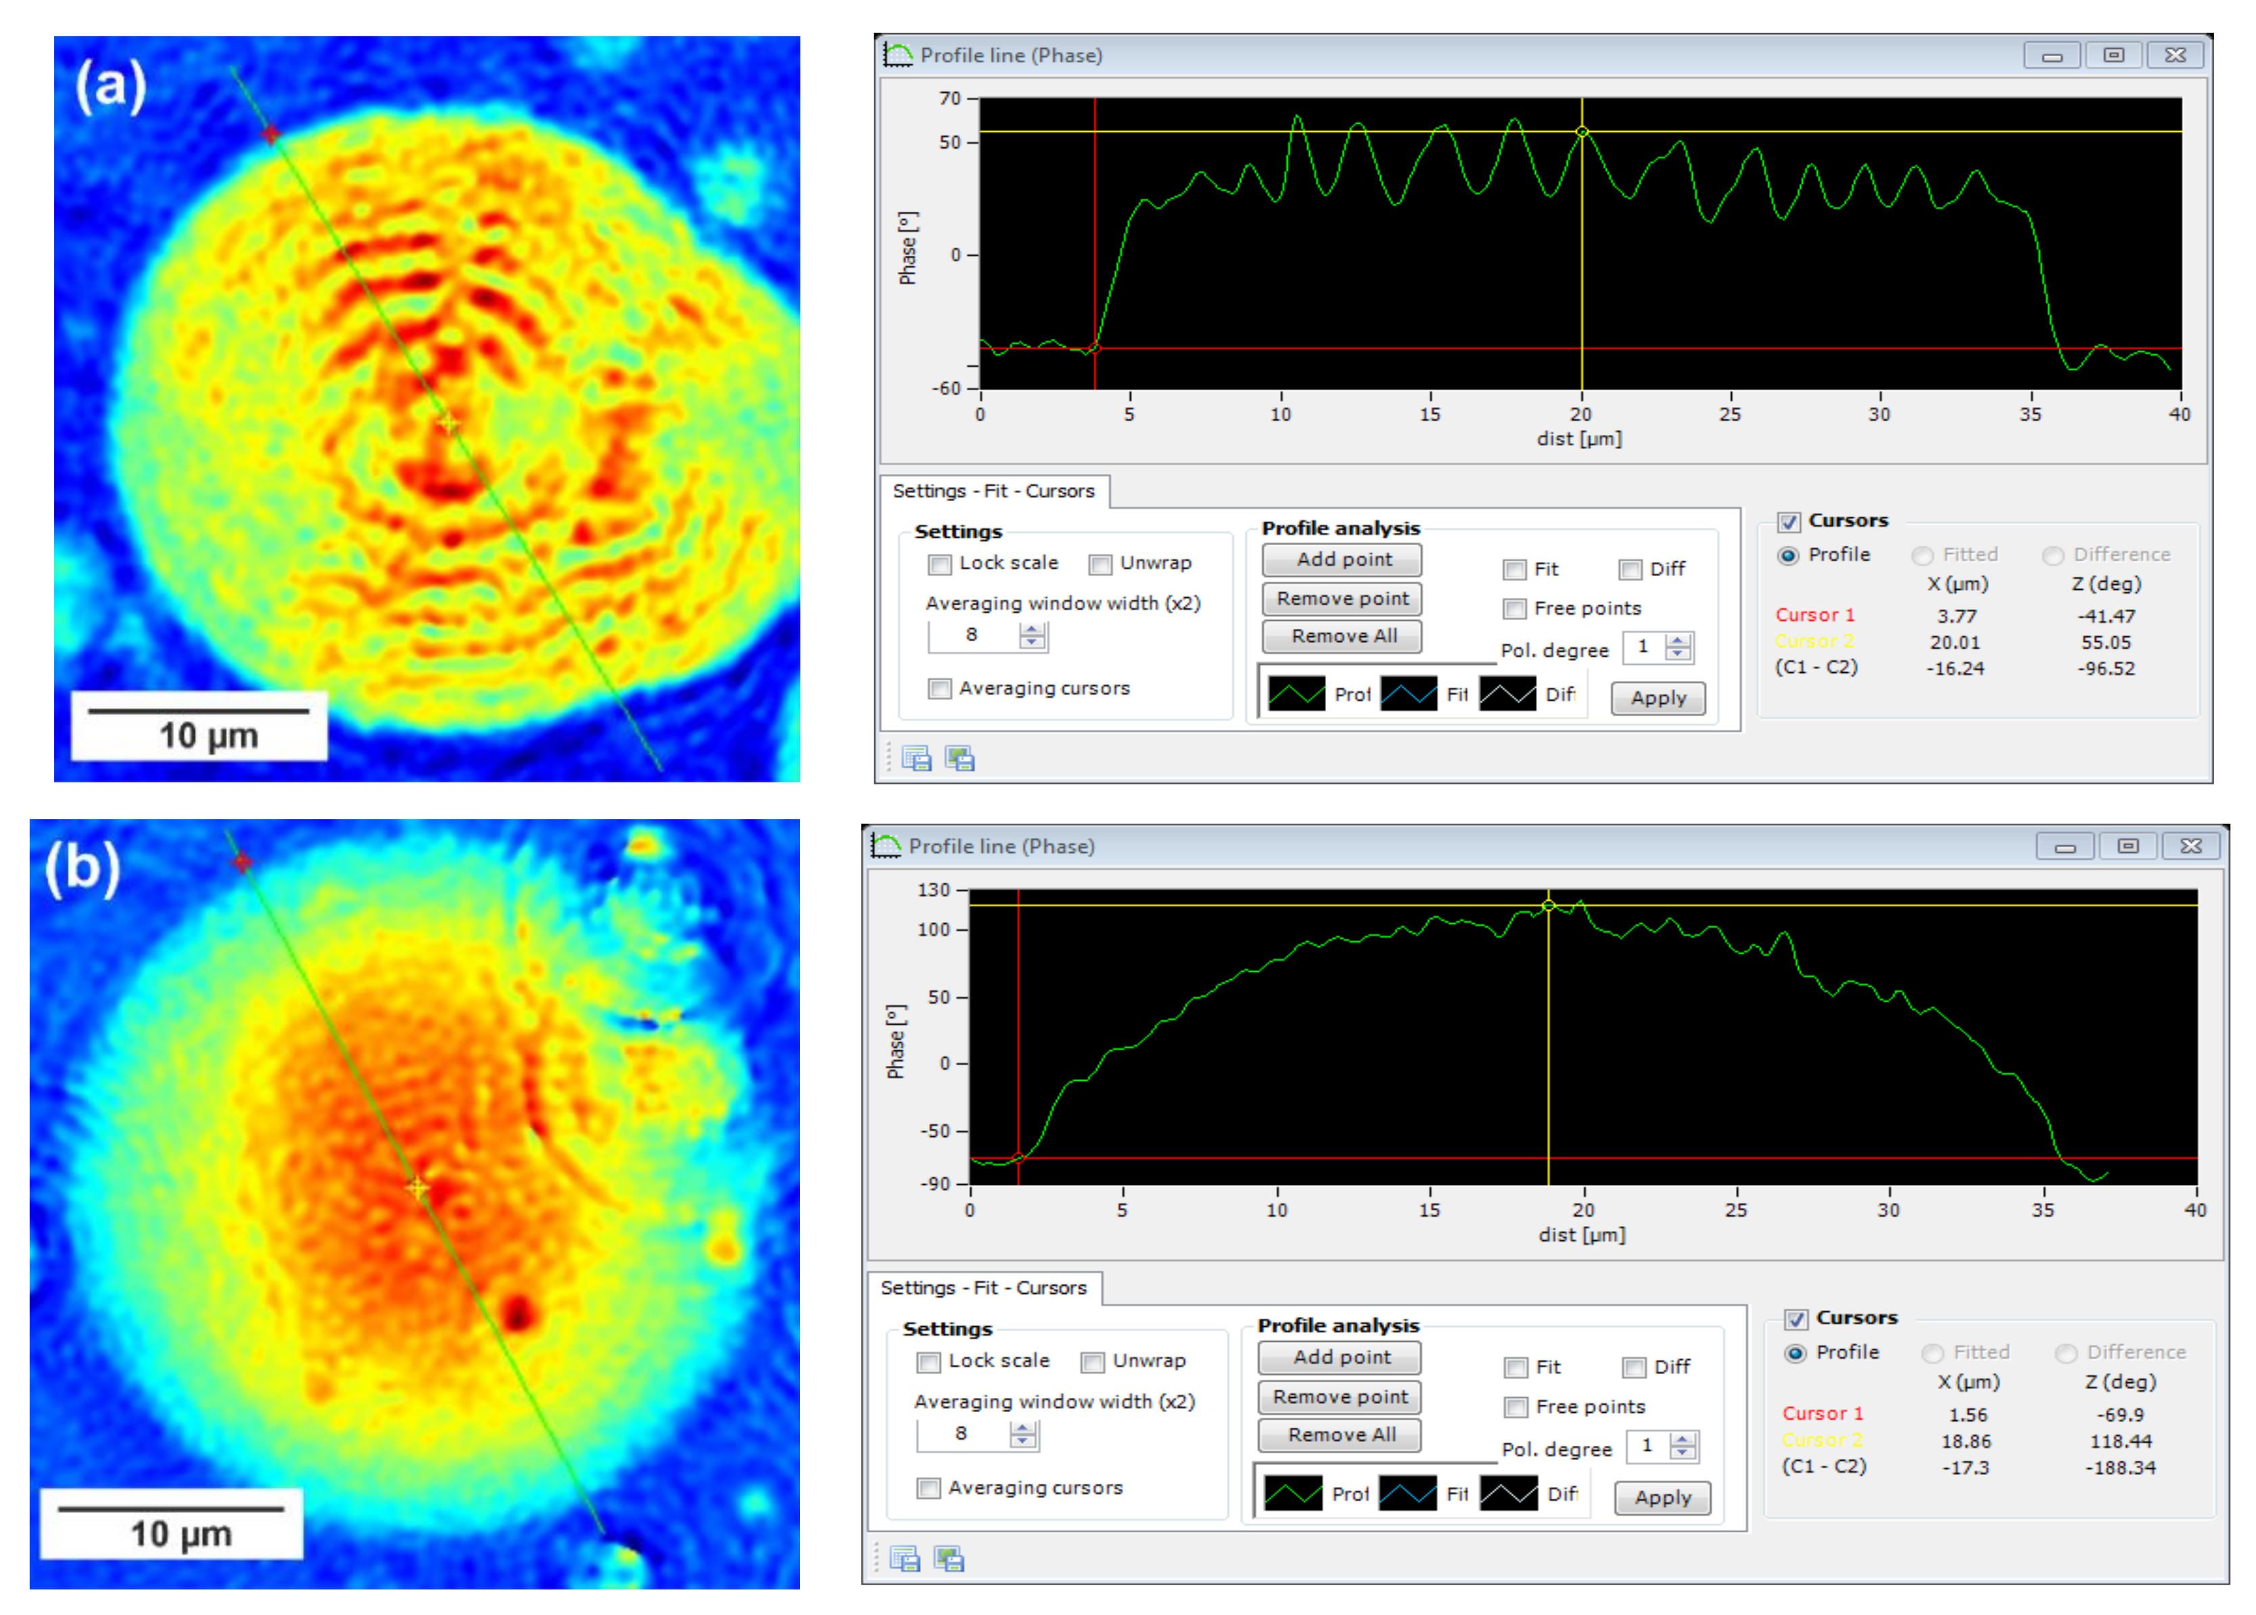Viewport: 2256px width, 1615px height.
Task: Click Apply button in bottom window
Action: tap(1662, 1497)
